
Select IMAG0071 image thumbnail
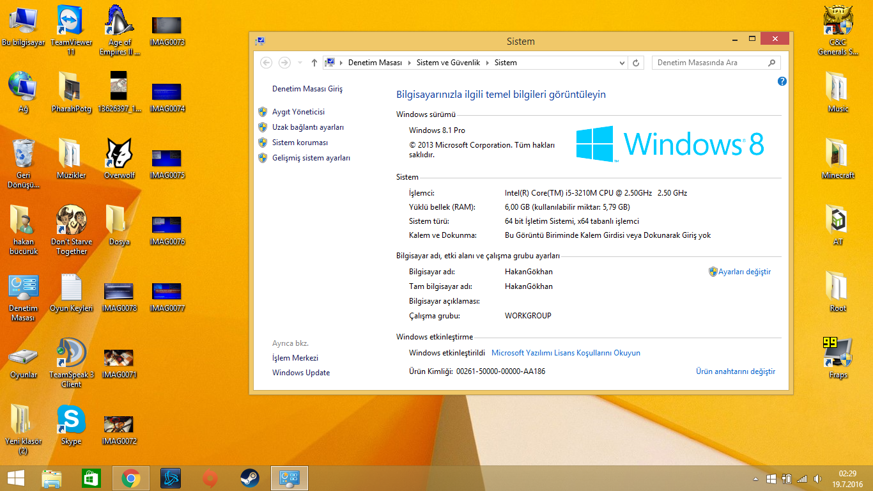click(x=120, y=363)
